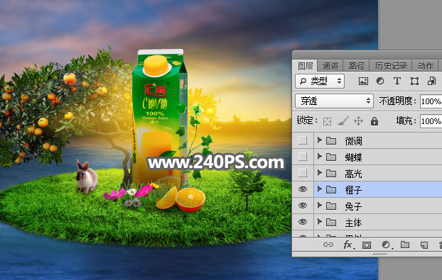The width and height of the screenshot is (442, 280).
Task: Click folder icon of 兔子 group
Action: [x=331, y=206]
